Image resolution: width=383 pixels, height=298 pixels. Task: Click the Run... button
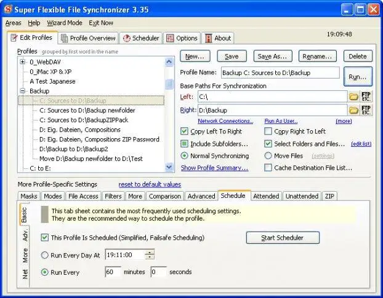358,77
